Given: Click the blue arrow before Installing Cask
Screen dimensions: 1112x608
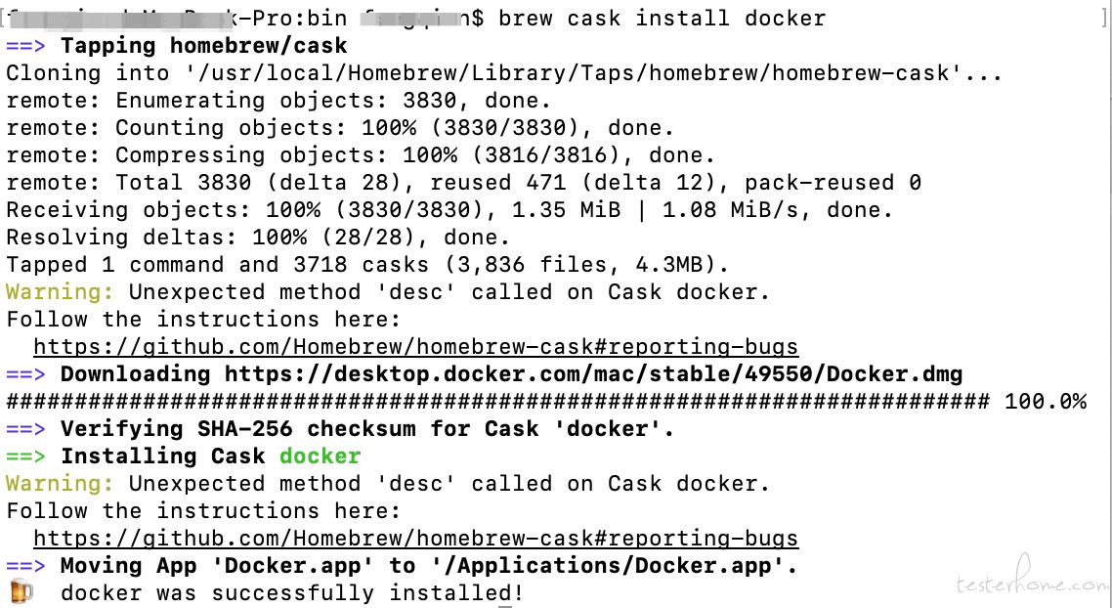Looking at the screenshot, I should tap(25, 456).
